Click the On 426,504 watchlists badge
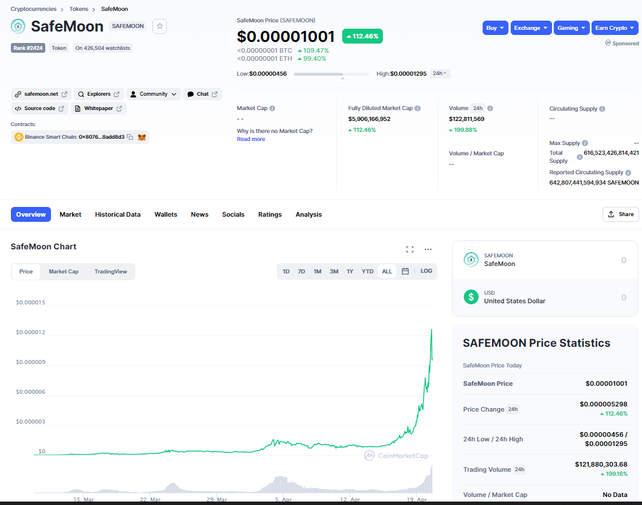 coord(103,48)
